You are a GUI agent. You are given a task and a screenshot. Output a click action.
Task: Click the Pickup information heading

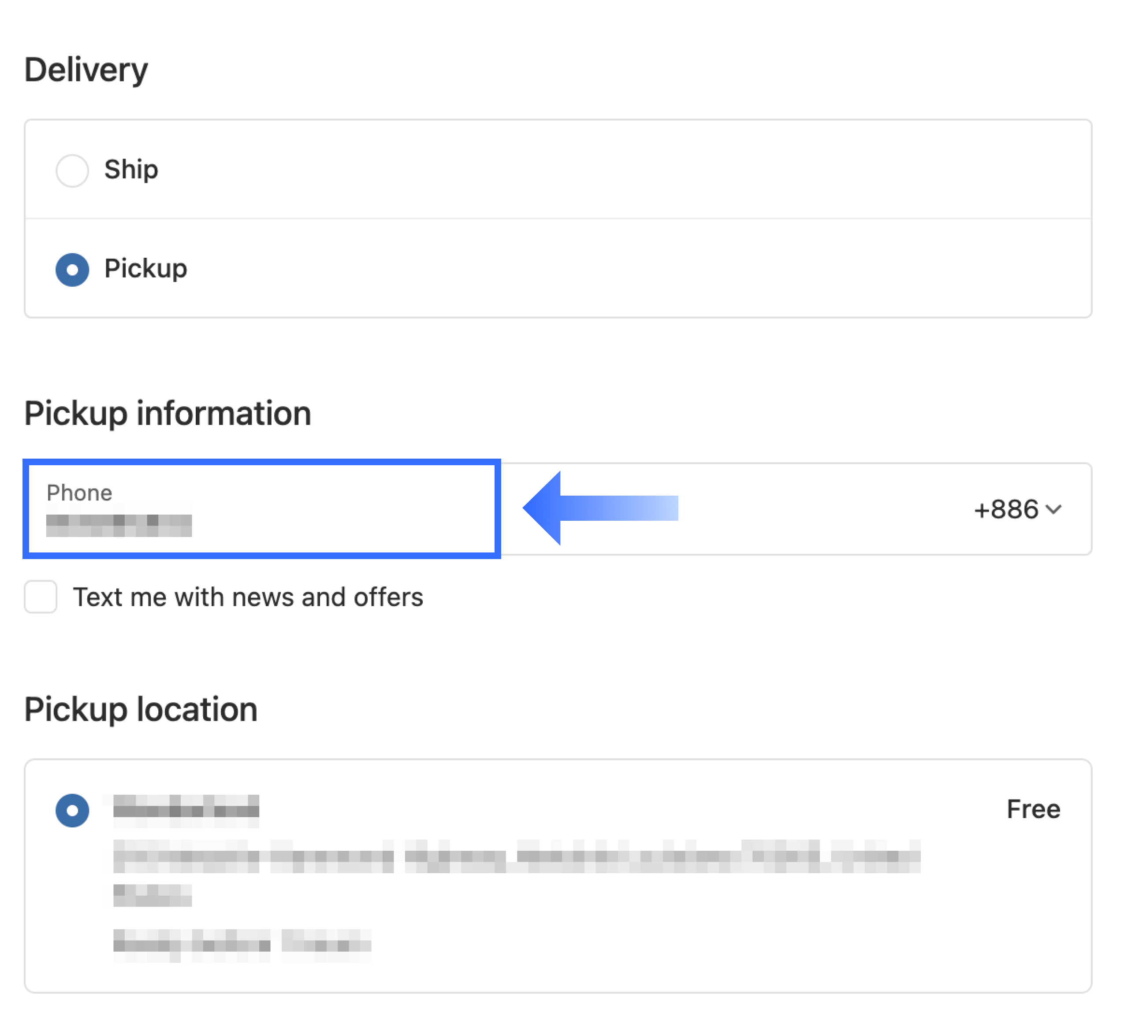tap(167, 414)
